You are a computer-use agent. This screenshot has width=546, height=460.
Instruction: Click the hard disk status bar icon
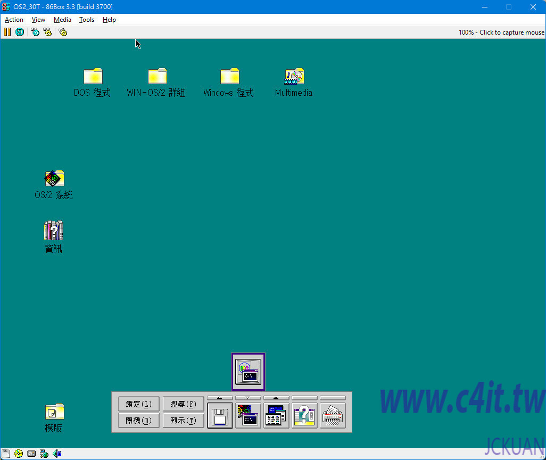click(x=31, y=454)
